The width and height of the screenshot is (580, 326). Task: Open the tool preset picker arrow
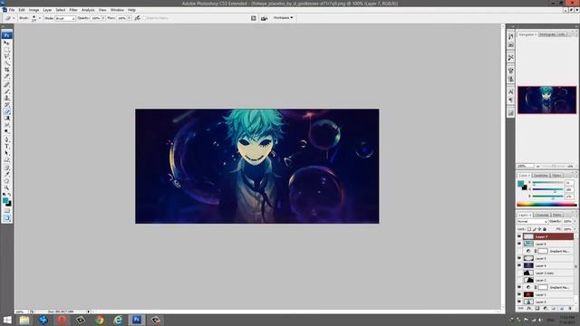(14, 18)
